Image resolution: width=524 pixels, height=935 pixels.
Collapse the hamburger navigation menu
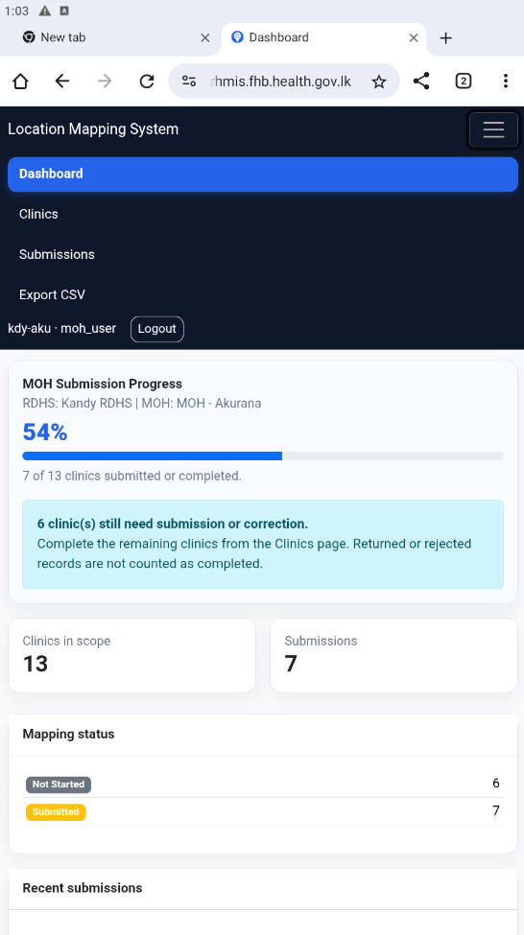click(493, 129)
